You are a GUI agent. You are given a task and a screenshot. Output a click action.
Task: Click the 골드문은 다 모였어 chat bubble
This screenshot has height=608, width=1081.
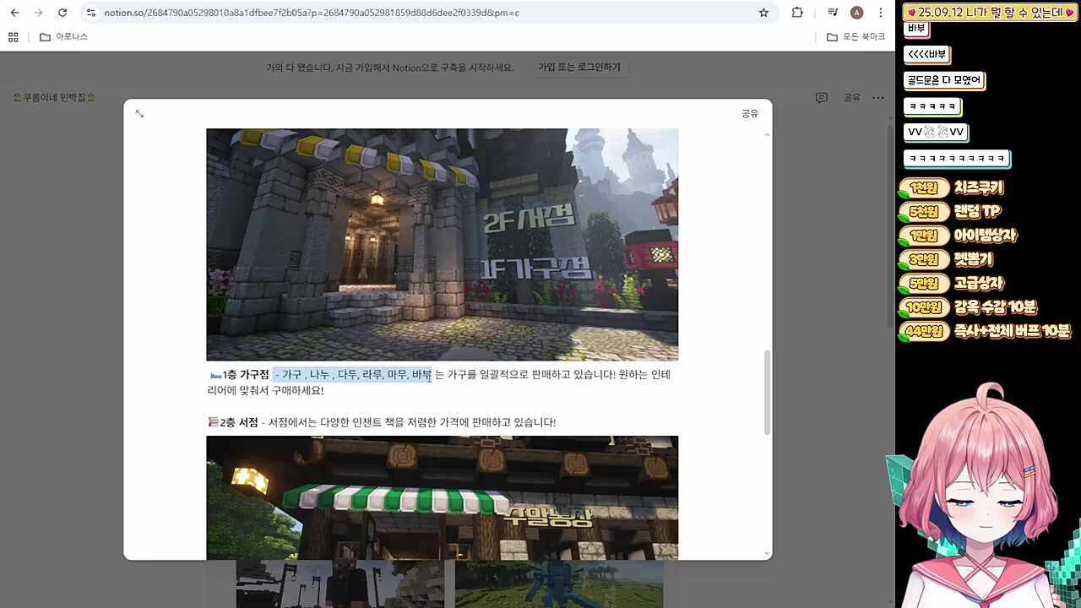point(944,81)
